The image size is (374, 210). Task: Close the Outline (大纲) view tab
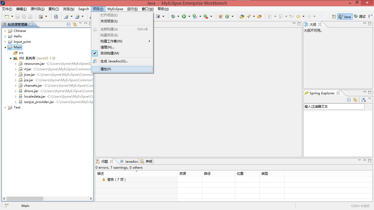point(320,24)
